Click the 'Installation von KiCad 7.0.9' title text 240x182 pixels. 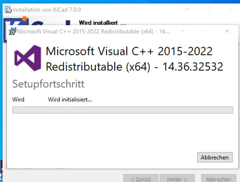tap(47, 10)
